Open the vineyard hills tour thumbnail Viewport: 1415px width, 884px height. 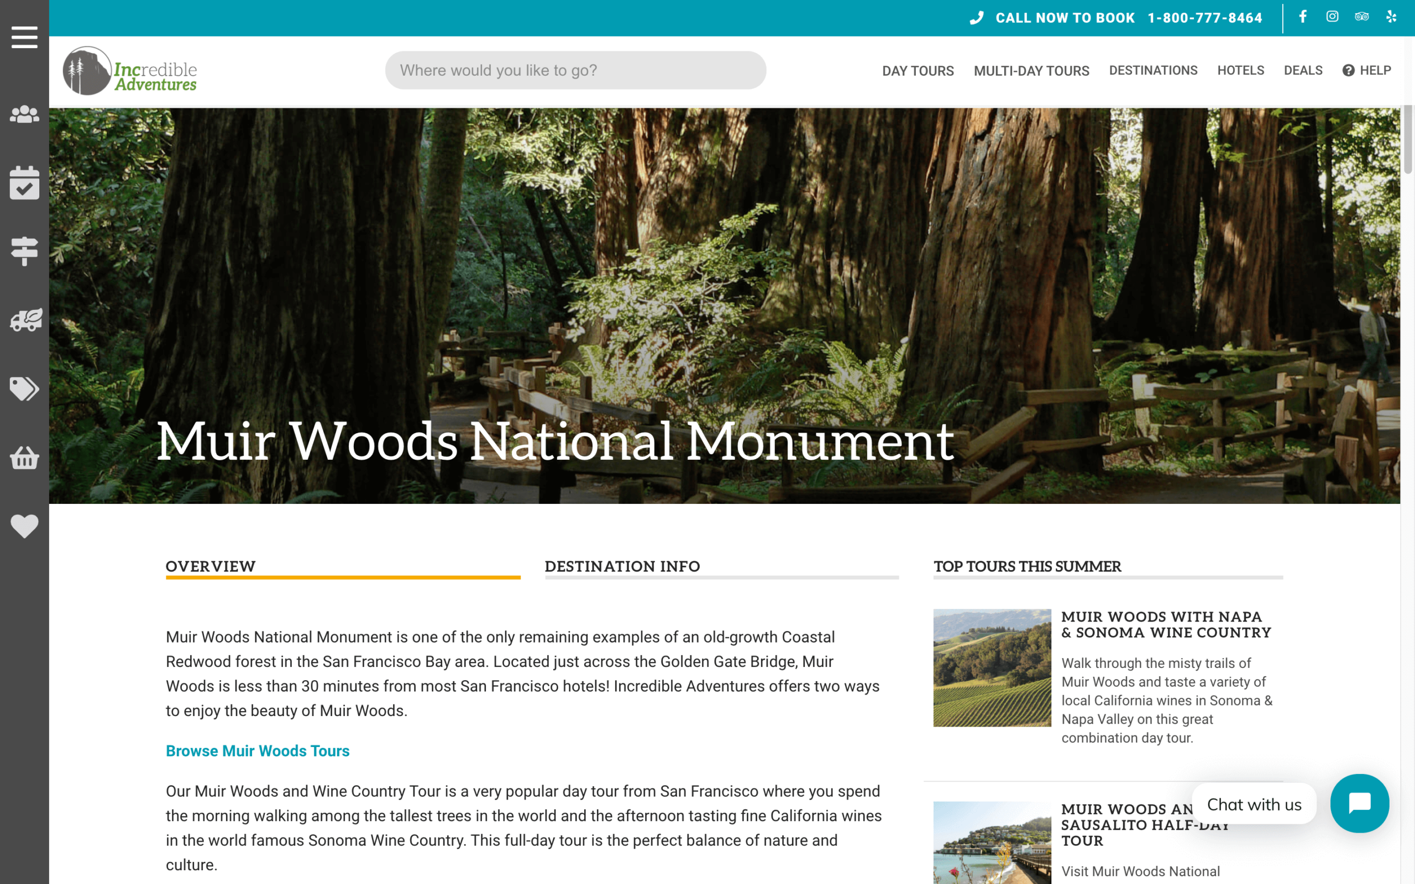coord(992,667)
